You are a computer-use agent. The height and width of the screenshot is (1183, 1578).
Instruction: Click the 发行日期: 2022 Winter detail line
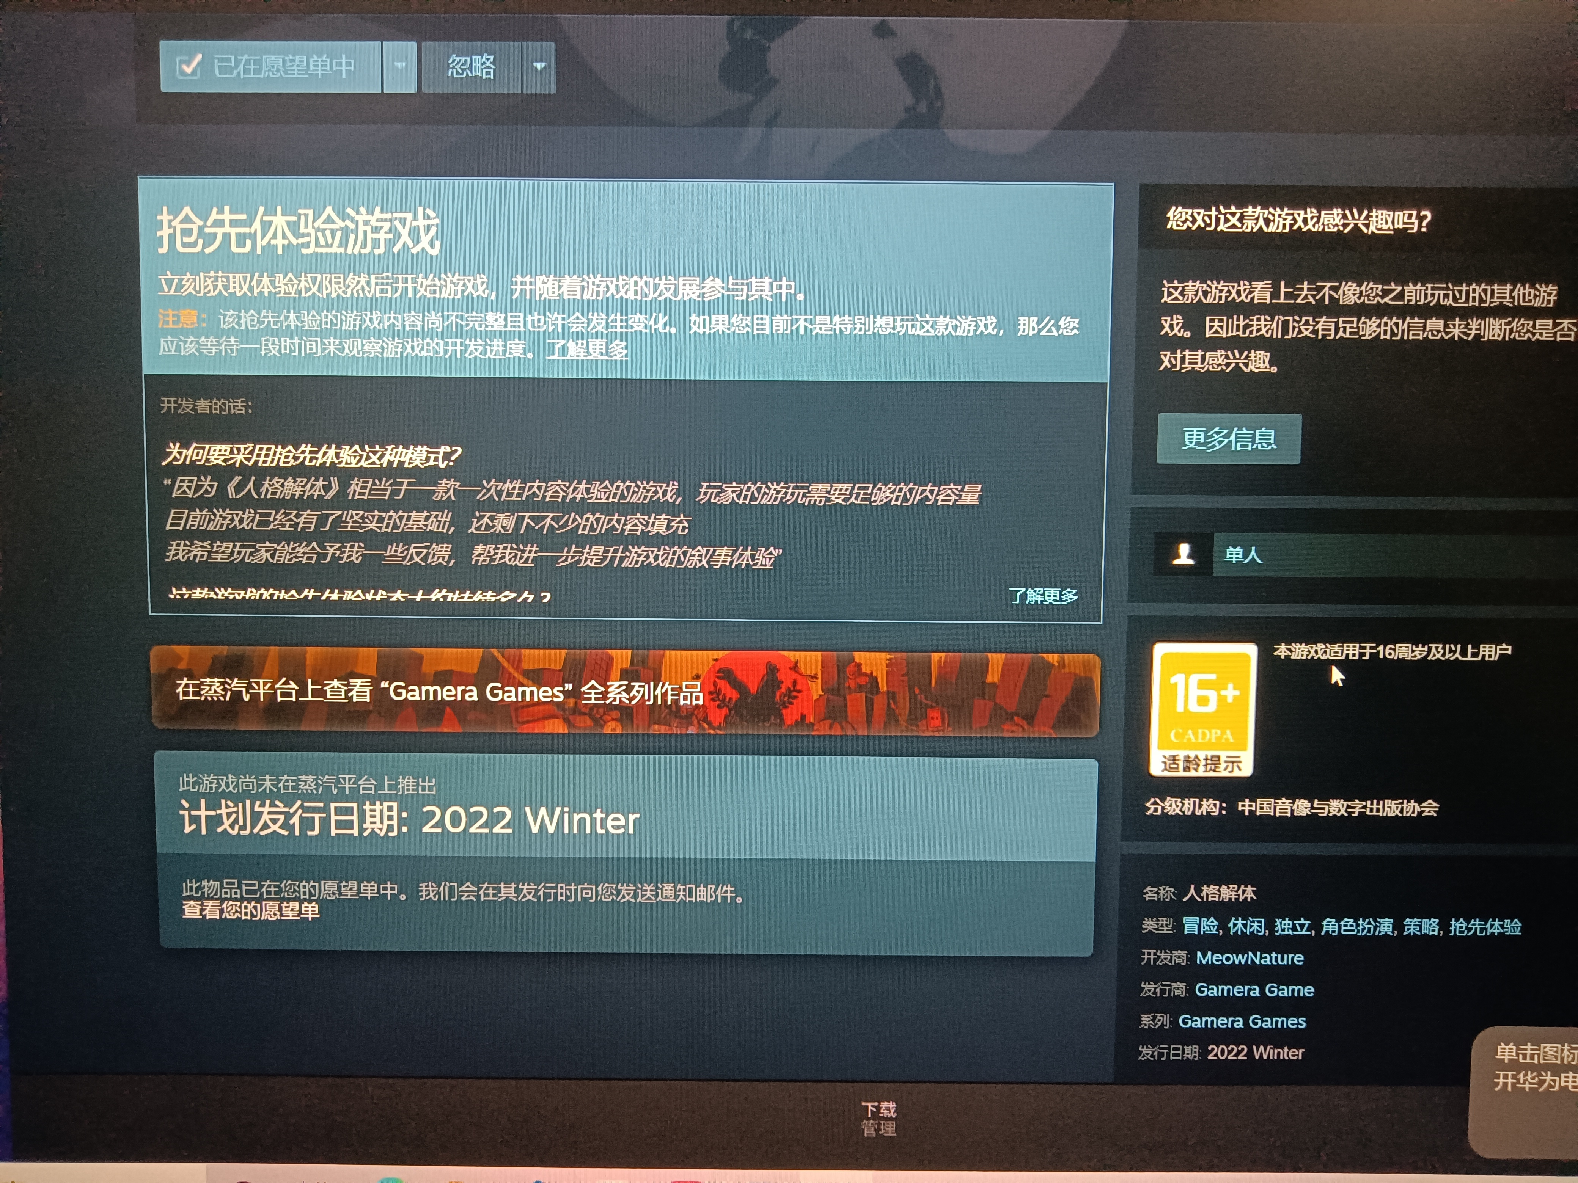tap(1221, 1053)
